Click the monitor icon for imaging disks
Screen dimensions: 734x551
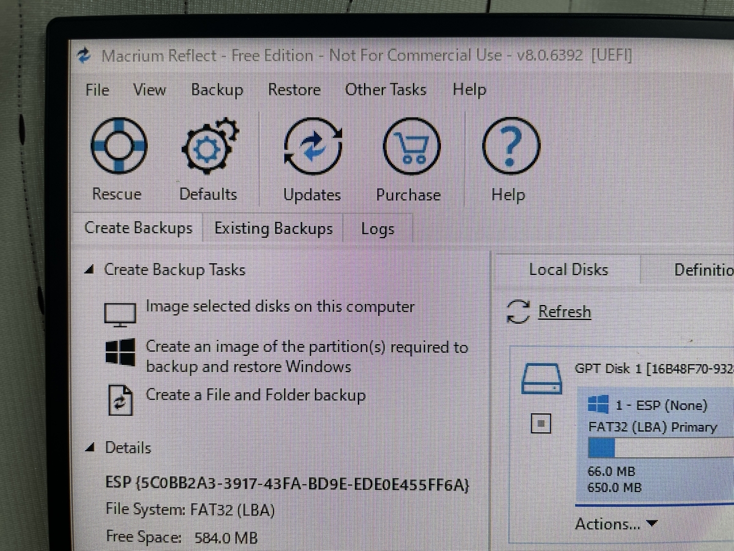point(120,314)
